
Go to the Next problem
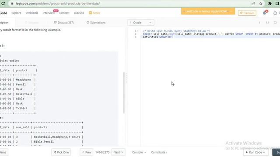click(x=118, y=152)
